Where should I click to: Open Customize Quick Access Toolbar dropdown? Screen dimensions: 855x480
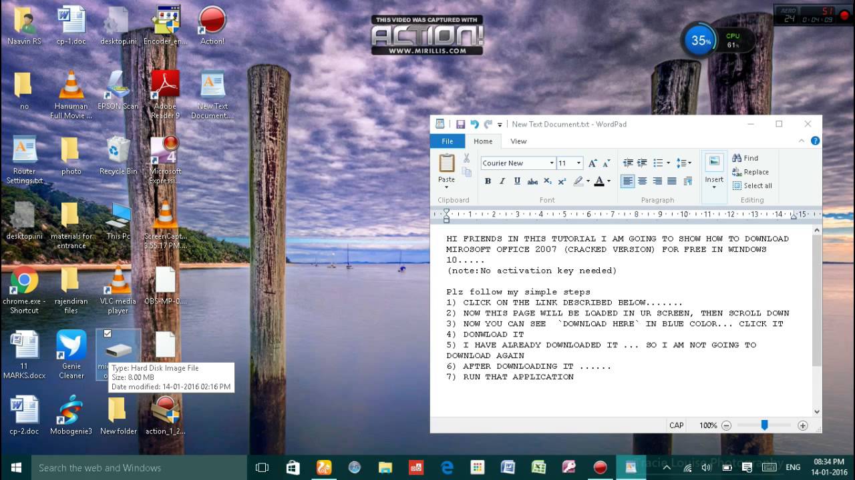500,125
